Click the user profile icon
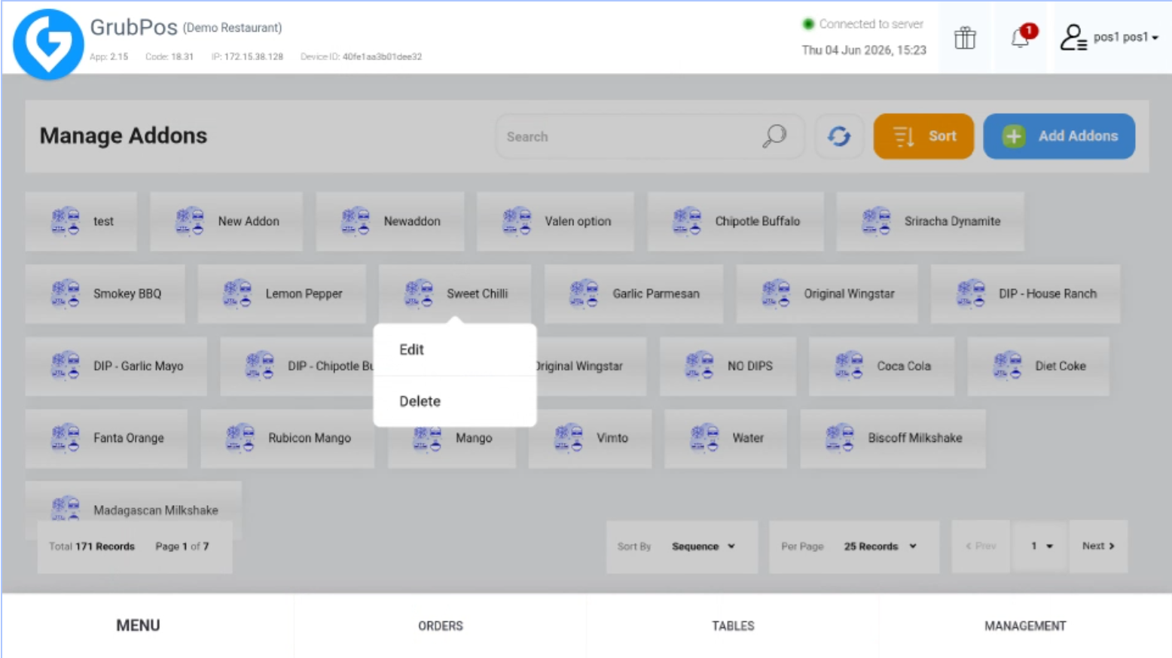The width and height of the screenshot is (1172, 658). point(1073,37)
